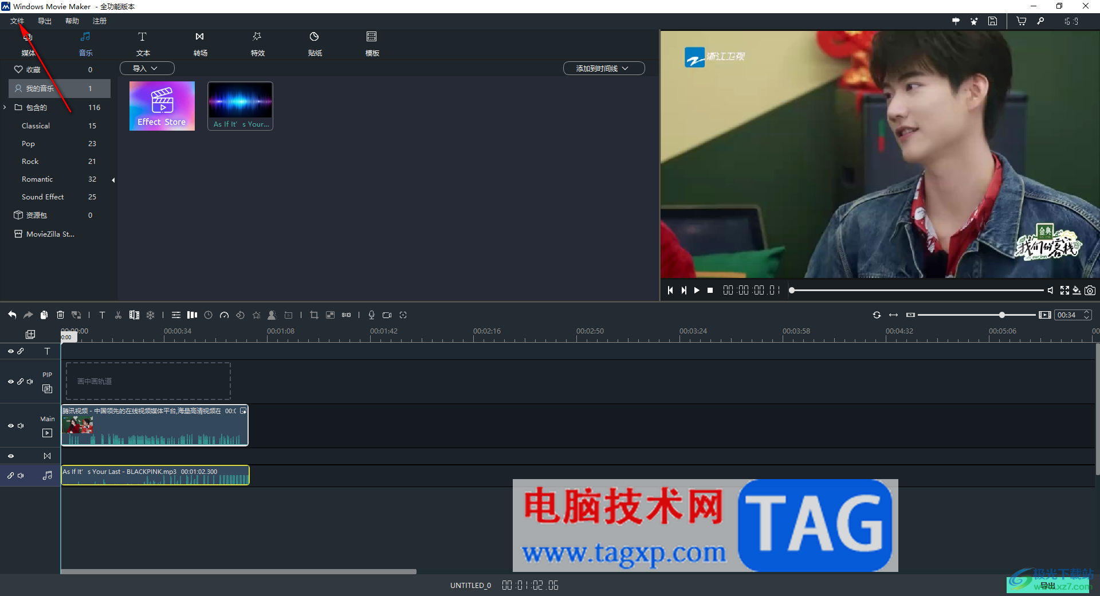Play the video preview

(697, 291)
